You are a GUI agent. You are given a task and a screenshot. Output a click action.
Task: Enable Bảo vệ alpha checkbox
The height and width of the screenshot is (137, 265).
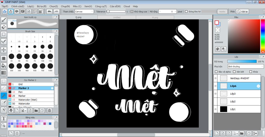(216, 72)
